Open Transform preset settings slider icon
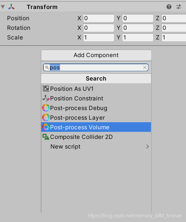This screenshot has height=222, width=186. (x=179, y=7)
